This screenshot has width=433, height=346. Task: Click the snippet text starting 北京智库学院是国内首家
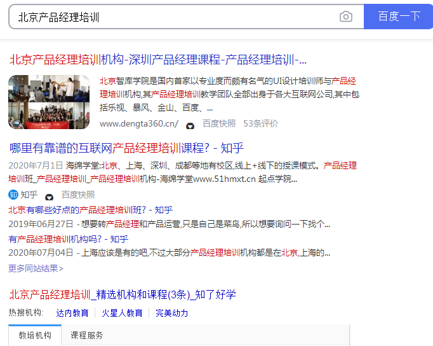tap(229, 94)
